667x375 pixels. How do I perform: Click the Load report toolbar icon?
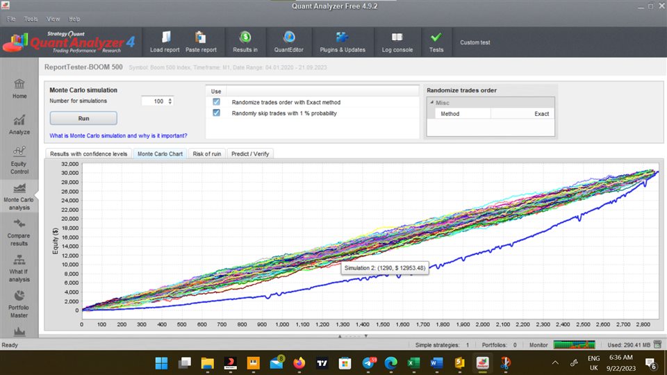point(165,37)
